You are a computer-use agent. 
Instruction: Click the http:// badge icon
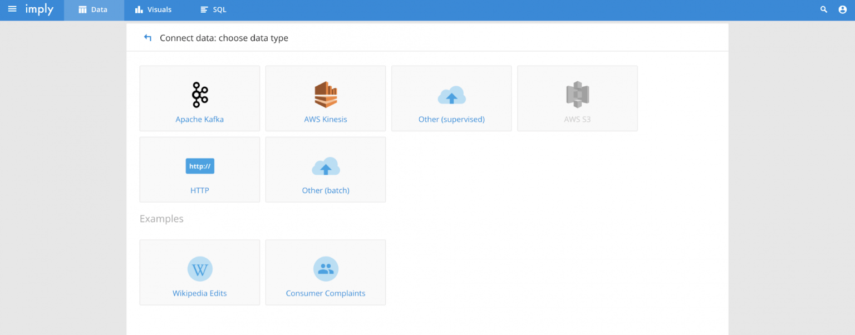tap(199, 166)
